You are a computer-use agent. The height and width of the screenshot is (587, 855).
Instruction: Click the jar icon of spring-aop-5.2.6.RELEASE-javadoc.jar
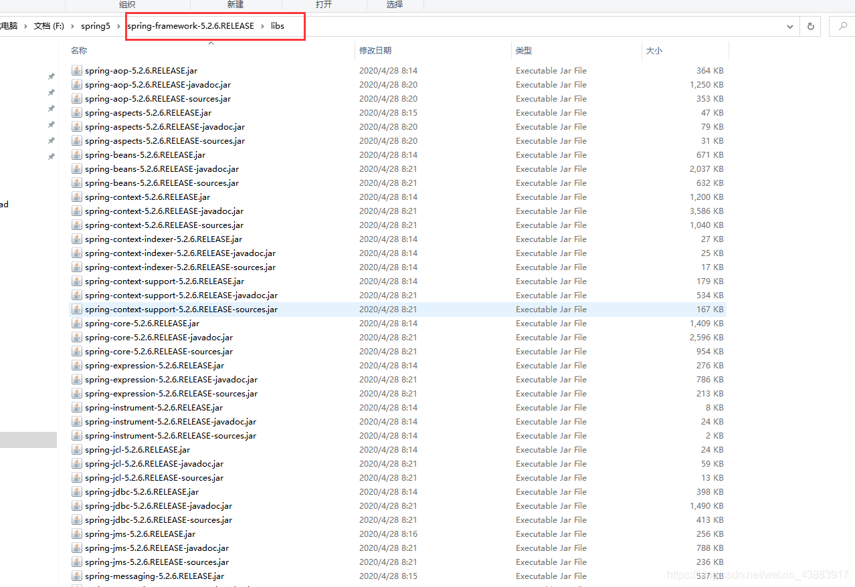pos(76,84)
